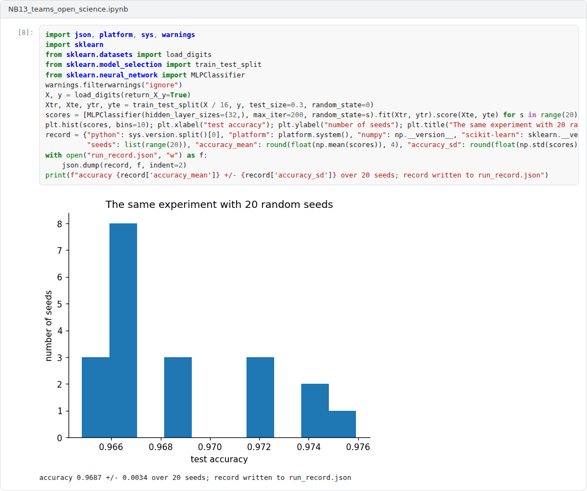
Task: Click the histogram bar above the 0.968 tick
Action: pos(178,398)
